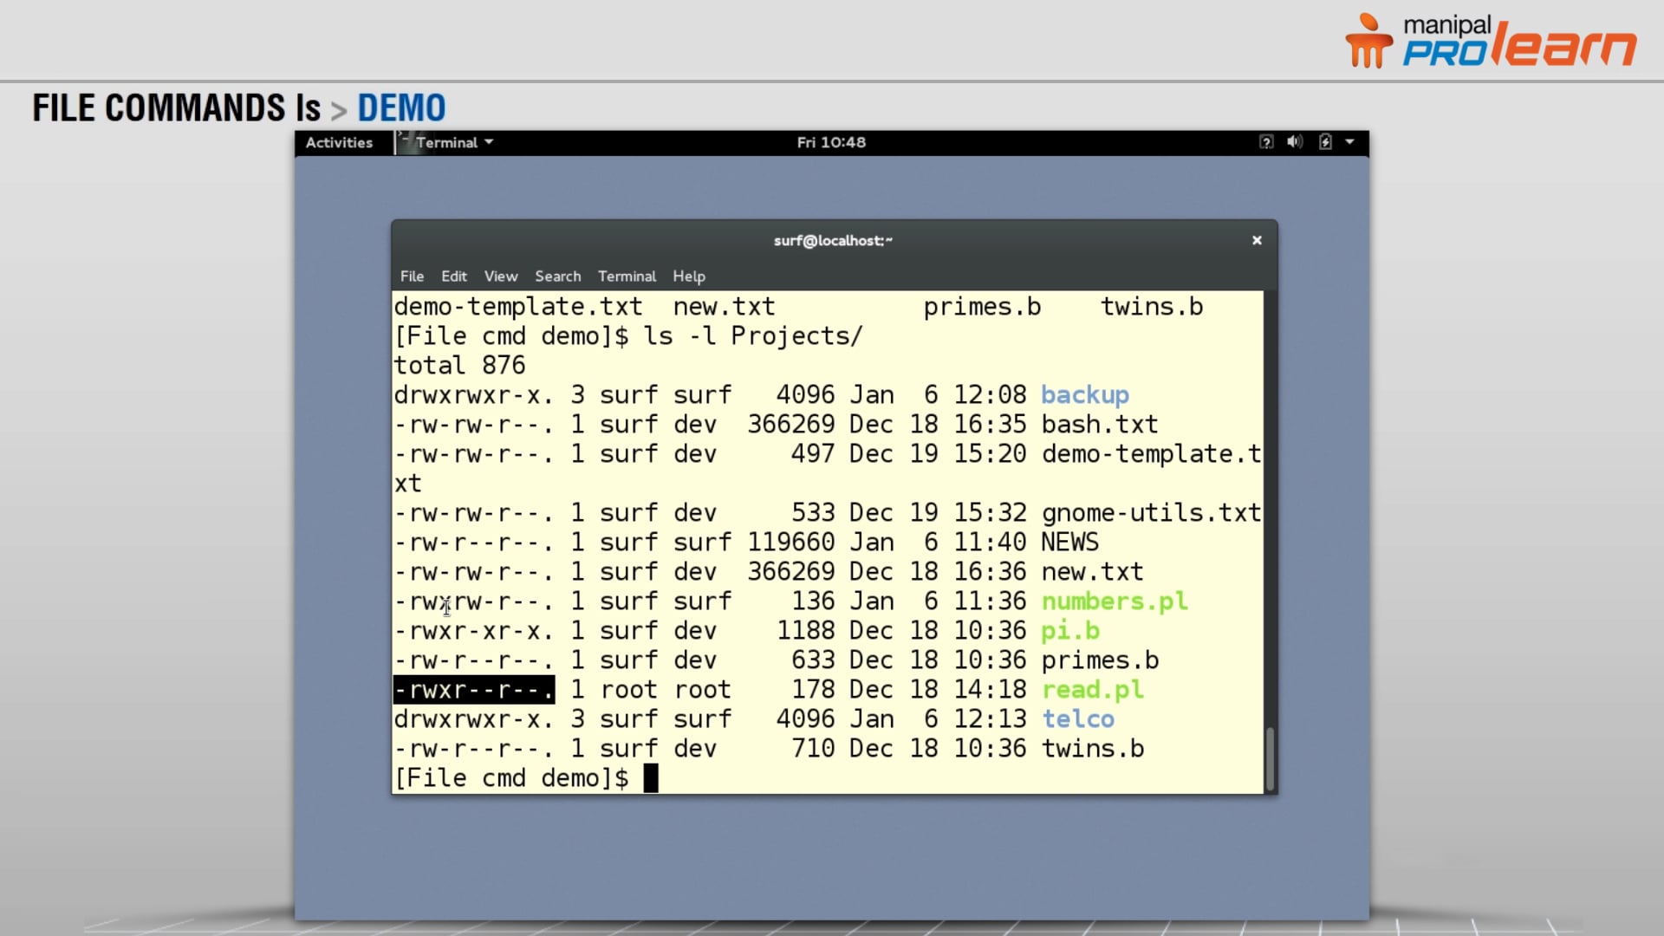The height and width of the screenshot is (936, 1664).
Task: Open the Edit menu
Action: click(x=453, y=276)
